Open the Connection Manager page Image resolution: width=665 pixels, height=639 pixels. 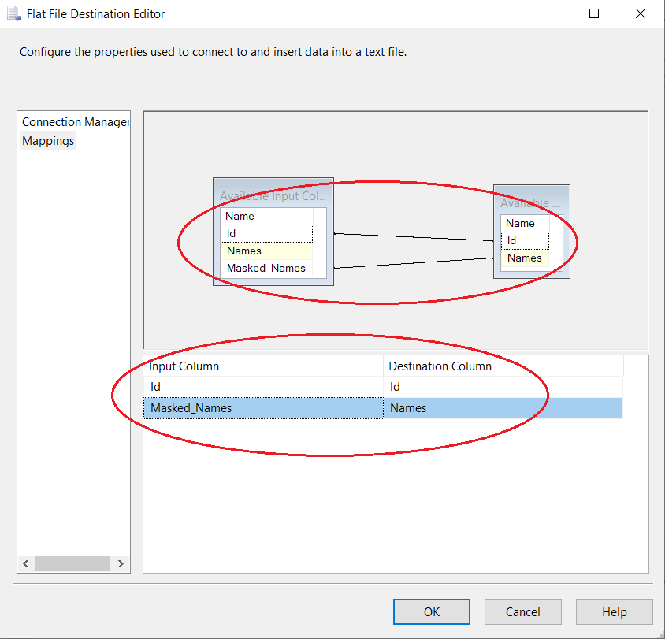click(x=75, y=122)
